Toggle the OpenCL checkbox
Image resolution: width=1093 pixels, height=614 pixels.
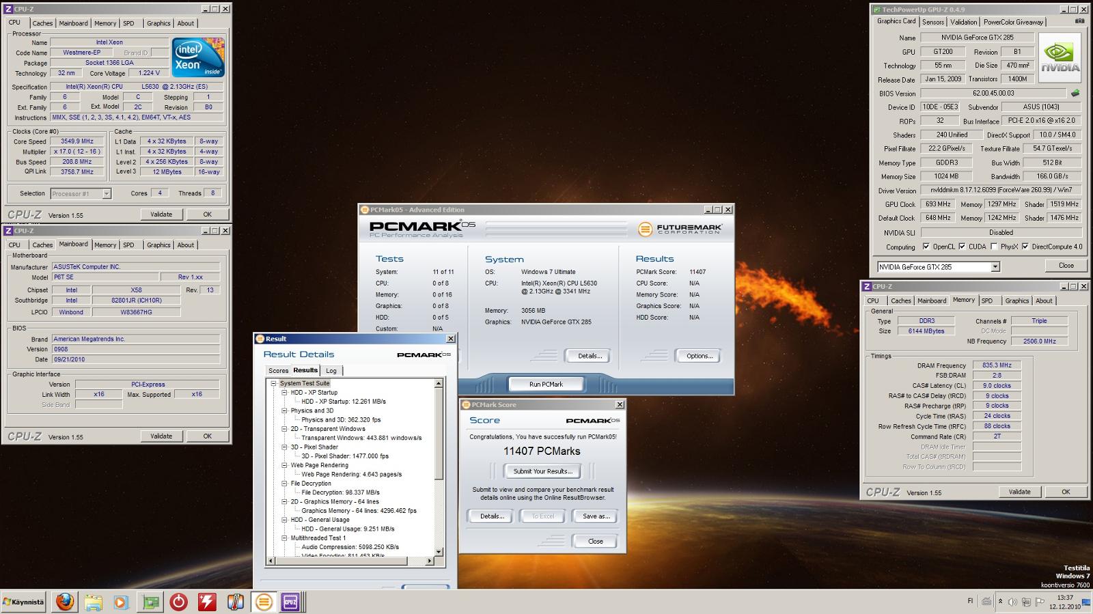pyautogui.click(x=926, y=247)
